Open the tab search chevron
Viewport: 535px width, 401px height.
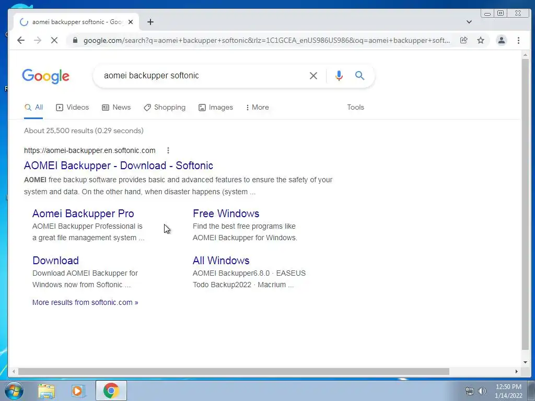coord(469,22)
